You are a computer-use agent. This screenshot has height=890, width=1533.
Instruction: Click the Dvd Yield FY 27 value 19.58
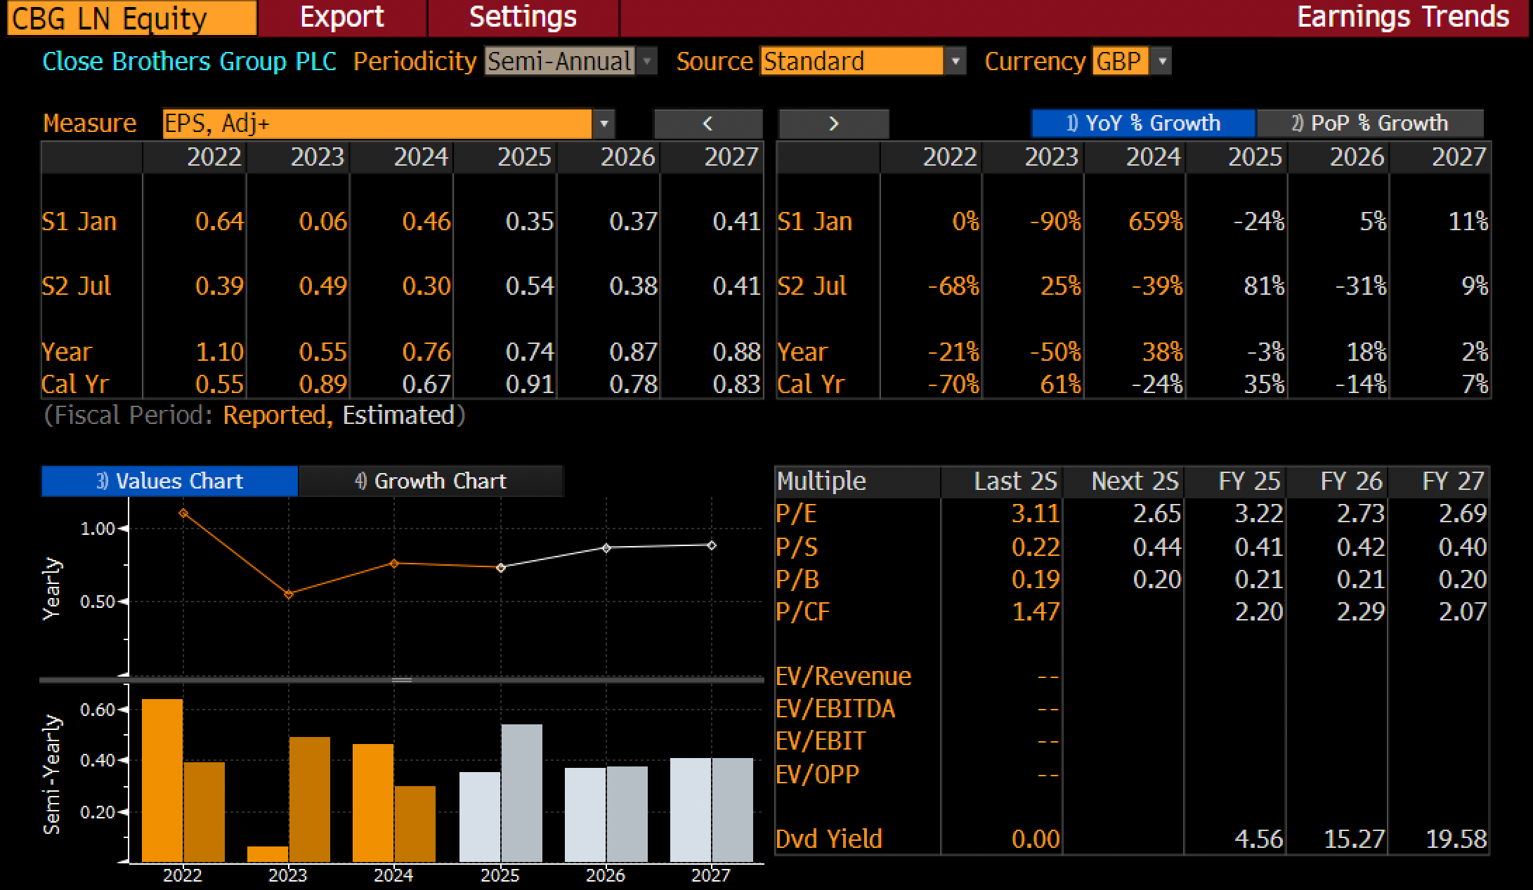1456,839
